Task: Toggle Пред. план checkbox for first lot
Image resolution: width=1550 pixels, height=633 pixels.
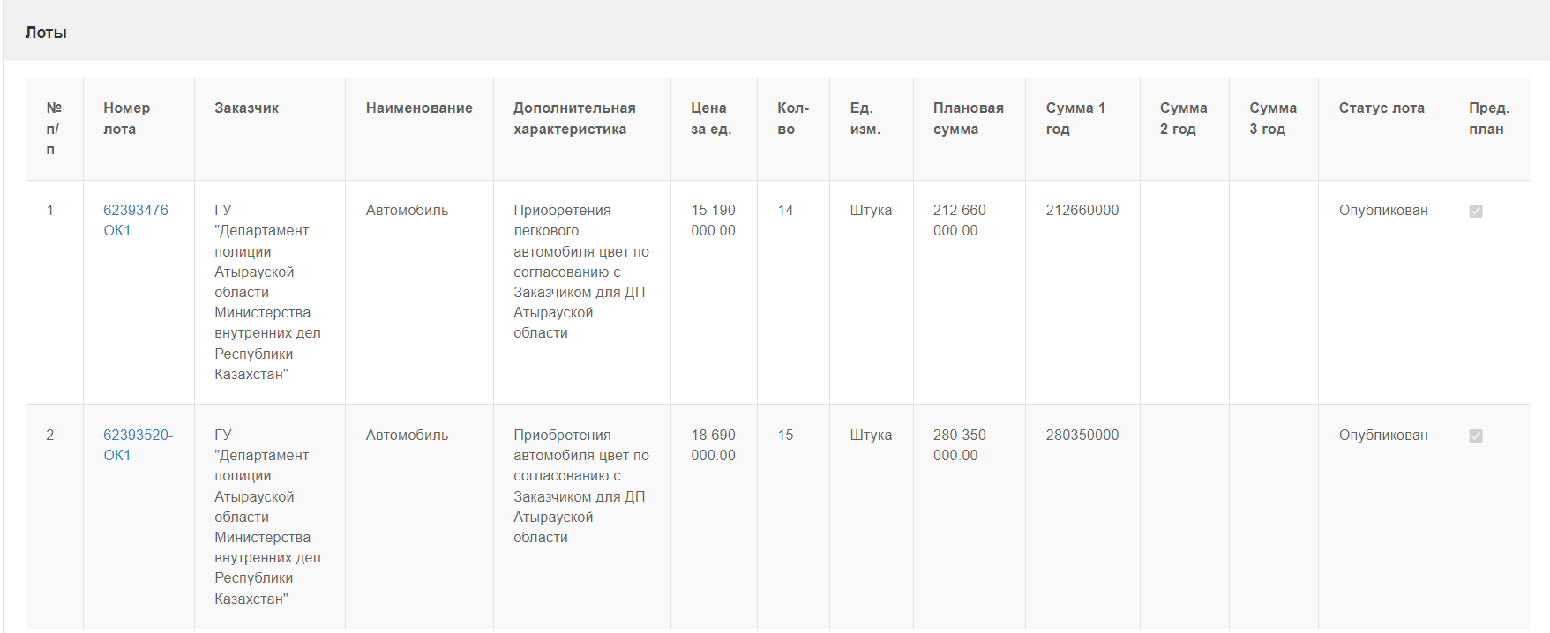Action: click(1476, 211)
